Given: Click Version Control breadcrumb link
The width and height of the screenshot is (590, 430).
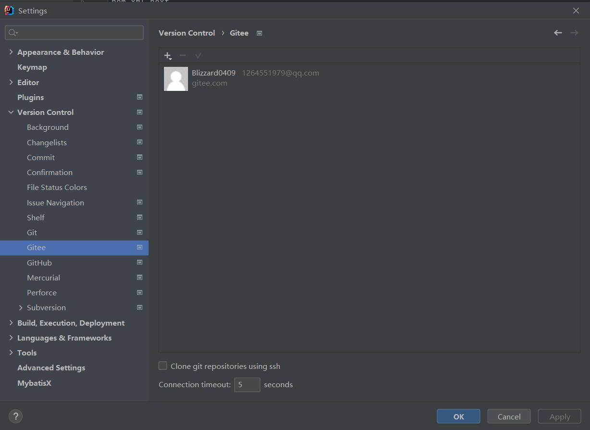Looking at the screenshot, I should click(187, 33).
